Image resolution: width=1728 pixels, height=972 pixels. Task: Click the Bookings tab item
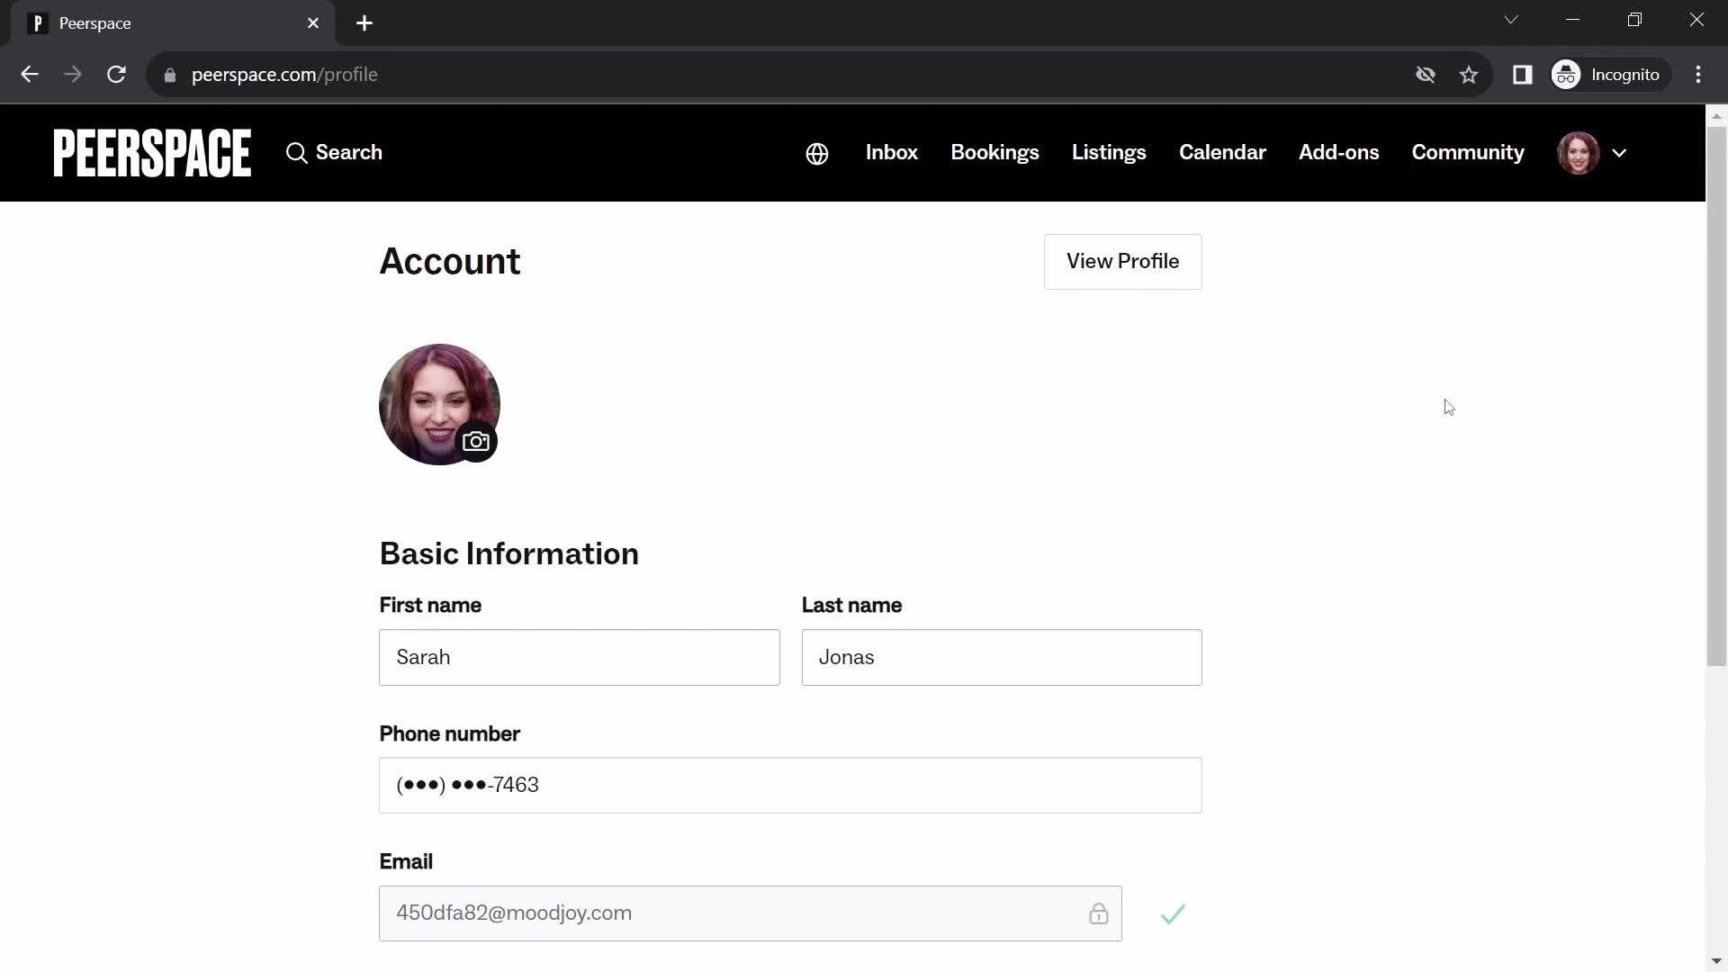point(994,152)
